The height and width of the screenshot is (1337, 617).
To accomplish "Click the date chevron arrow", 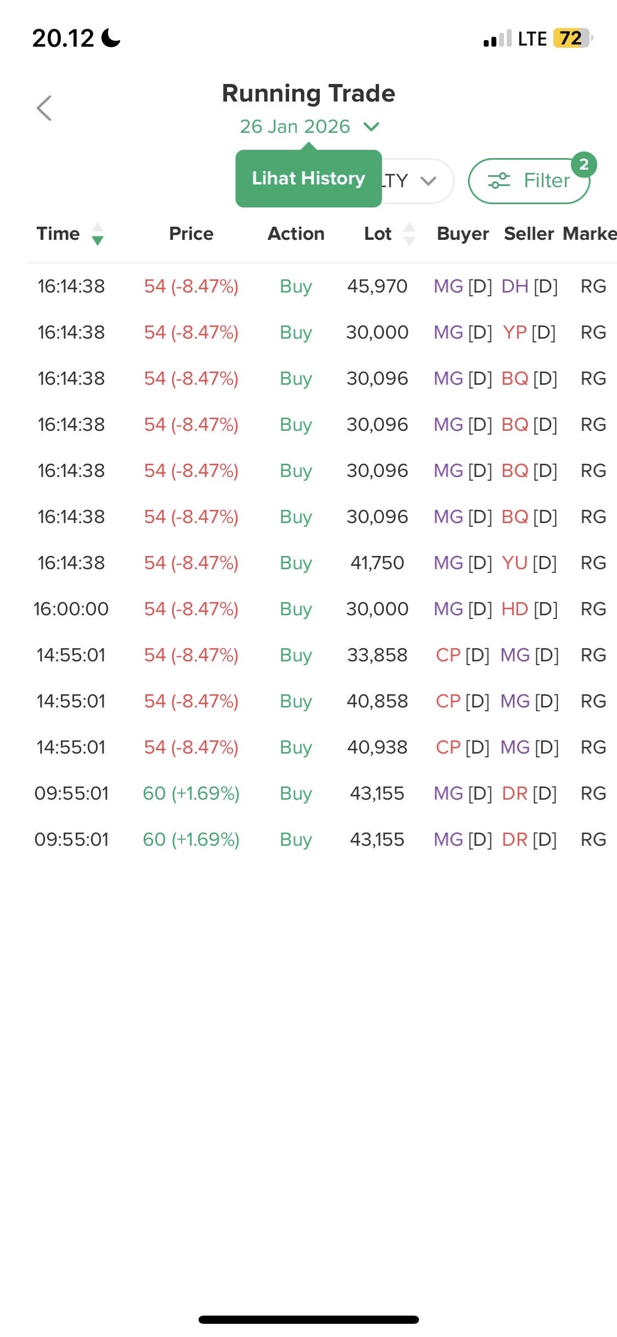I will coord(371,127).
